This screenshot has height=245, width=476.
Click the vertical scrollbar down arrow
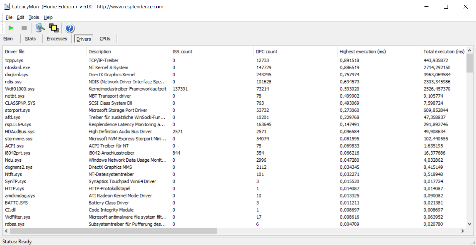470,224
